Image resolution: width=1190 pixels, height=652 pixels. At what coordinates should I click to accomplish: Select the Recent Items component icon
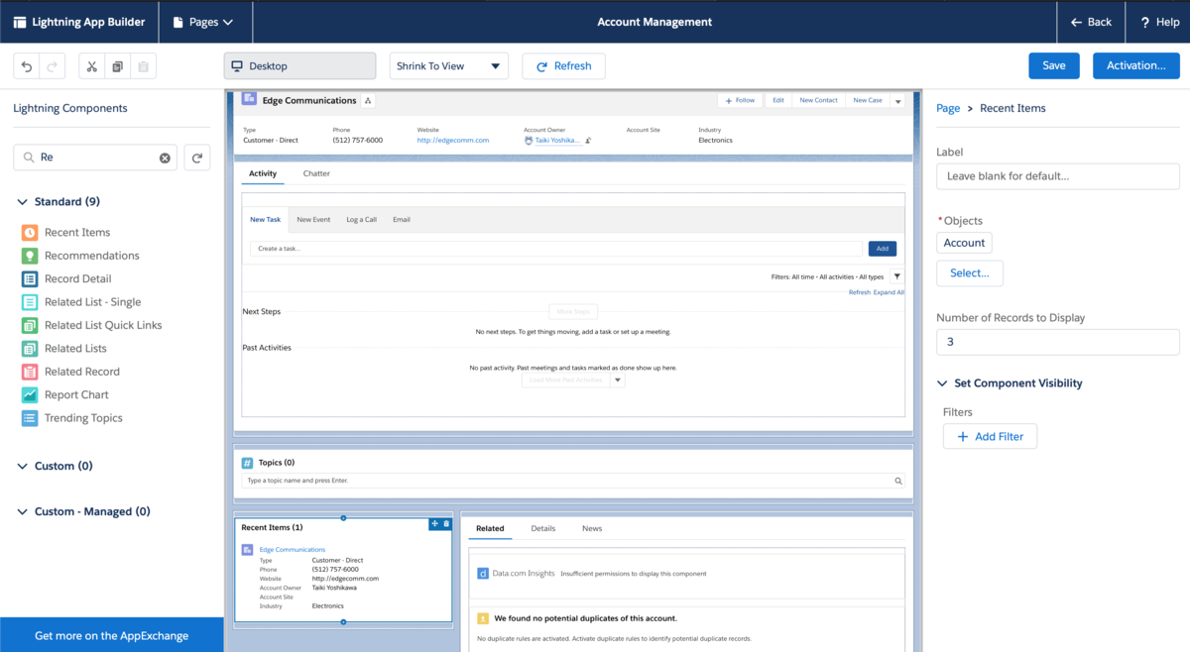(29, 232)
